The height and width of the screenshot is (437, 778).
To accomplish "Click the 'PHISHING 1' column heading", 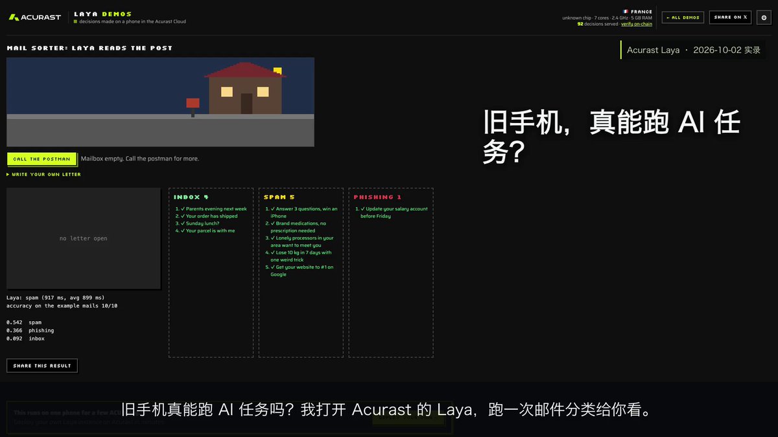I will pos(377,197).
